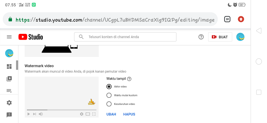Viewport: 267px width, 123px height.
Task: Click the red browser update arrow icon
Action: tap(241, 19)
